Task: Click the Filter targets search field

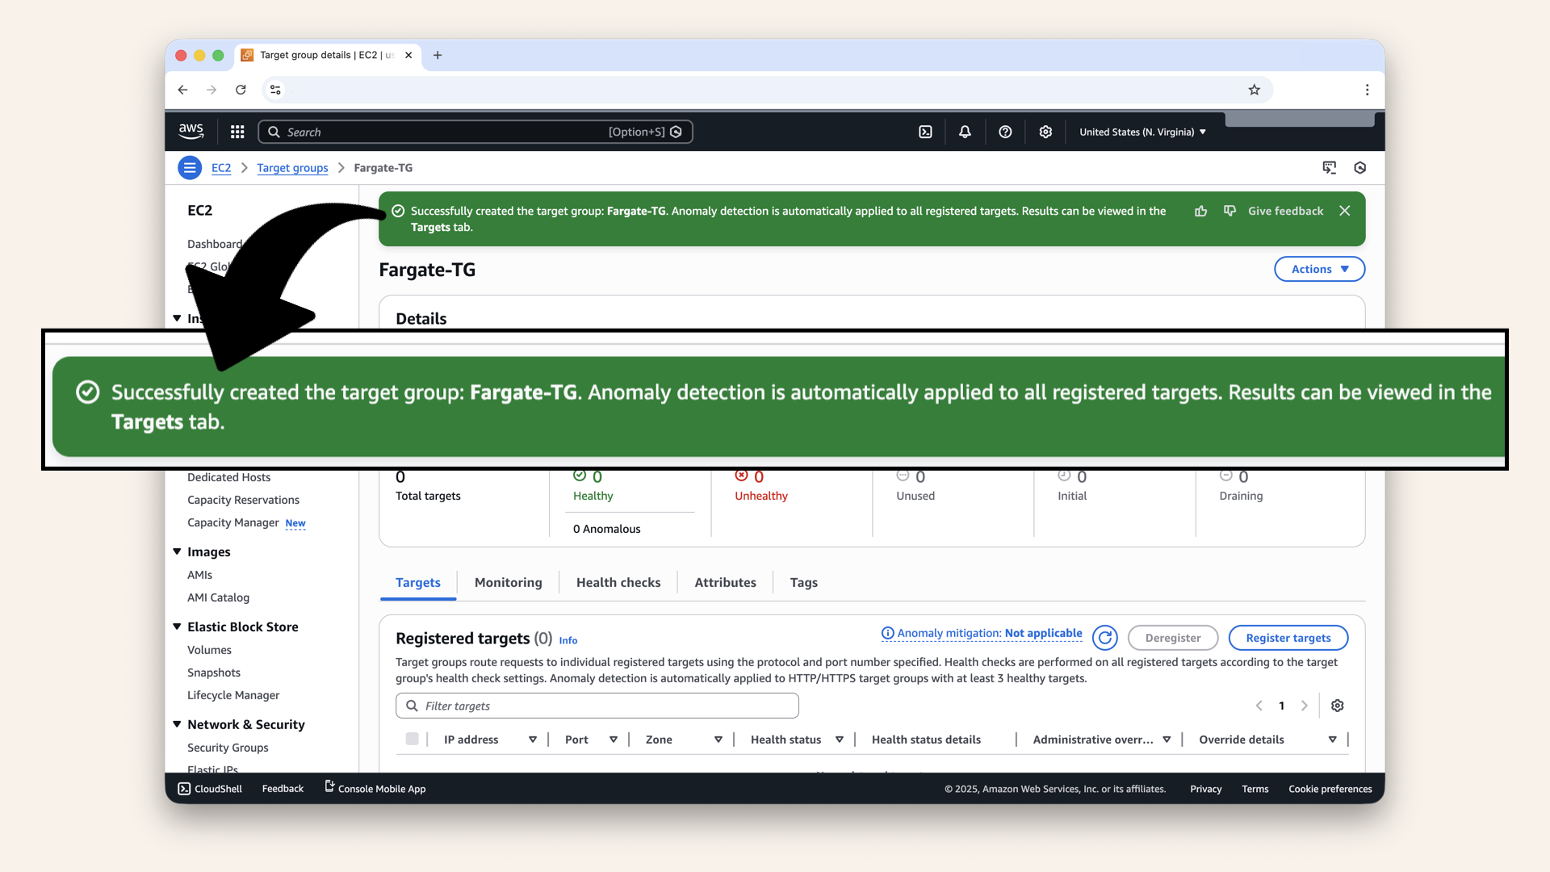Action: [x=597, y=706]
